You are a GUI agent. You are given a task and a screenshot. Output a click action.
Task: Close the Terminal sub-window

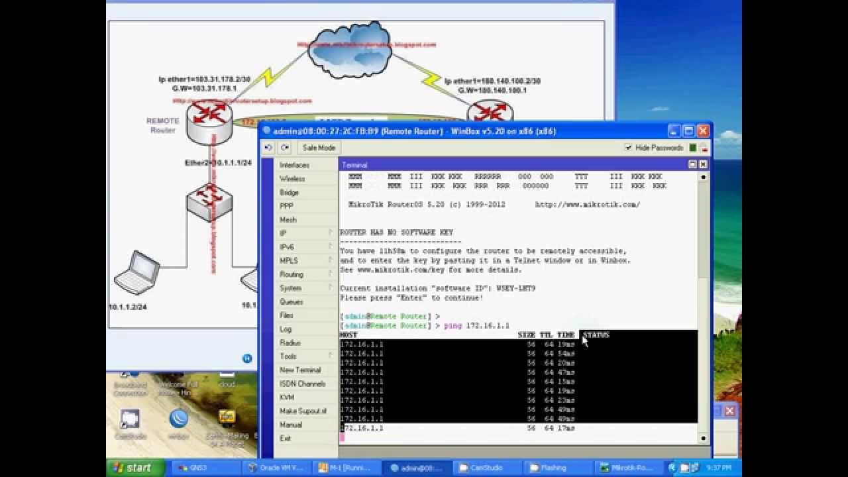point(703,164)
